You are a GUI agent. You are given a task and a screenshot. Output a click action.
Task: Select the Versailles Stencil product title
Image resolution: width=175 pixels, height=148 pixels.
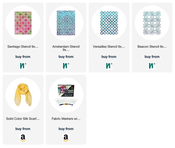point(109,47)
